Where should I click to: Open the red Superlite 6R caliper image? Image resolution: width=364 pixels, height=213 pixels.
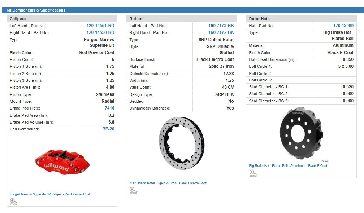(x=61, y=163)
